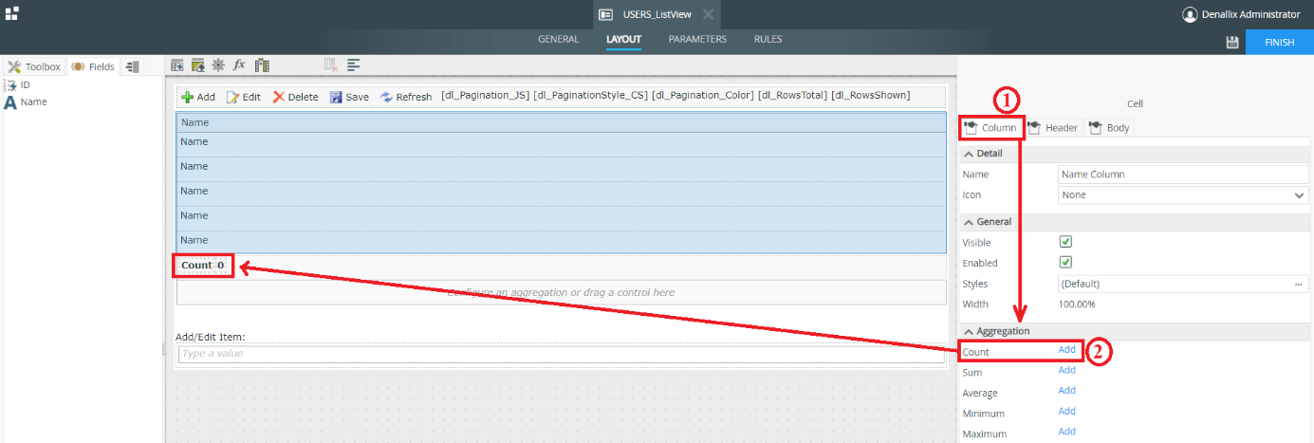Viewport: 1314px width, 443px height.
Task: Click the Name text field in Detail
Action: [1183, 175]
